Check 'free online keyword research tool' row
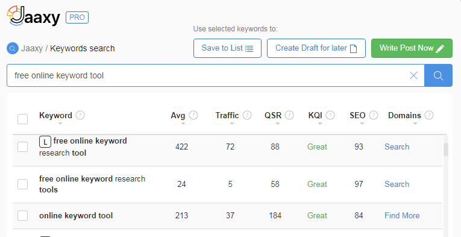 (23, 147)
